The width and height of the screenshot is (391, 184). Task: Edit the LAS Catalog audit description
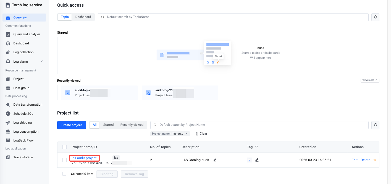tap(215, 160)
